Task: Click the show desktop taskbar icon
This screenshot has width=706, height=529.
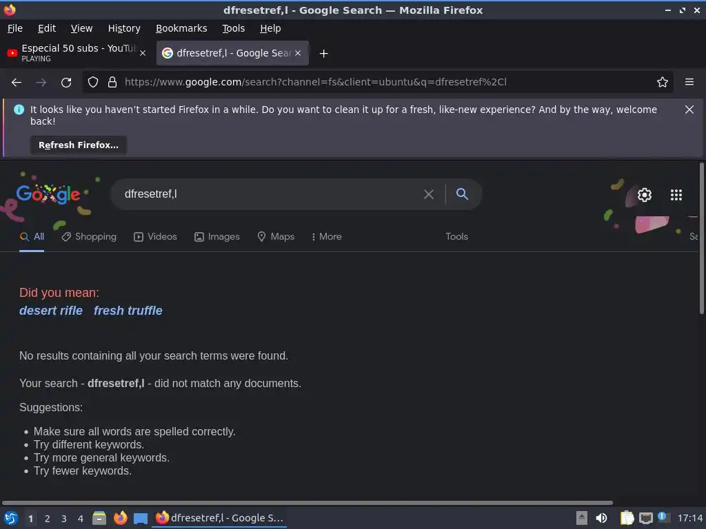Action: [x=141, y=519]
